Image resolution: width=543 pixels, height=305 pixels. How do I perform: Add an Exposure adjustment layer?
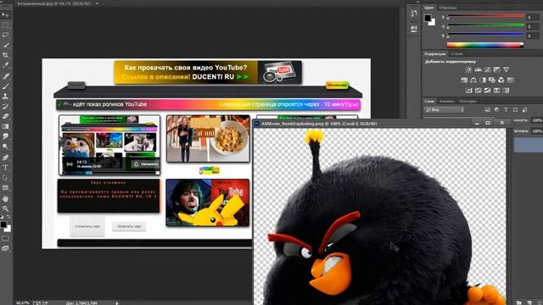496,69
